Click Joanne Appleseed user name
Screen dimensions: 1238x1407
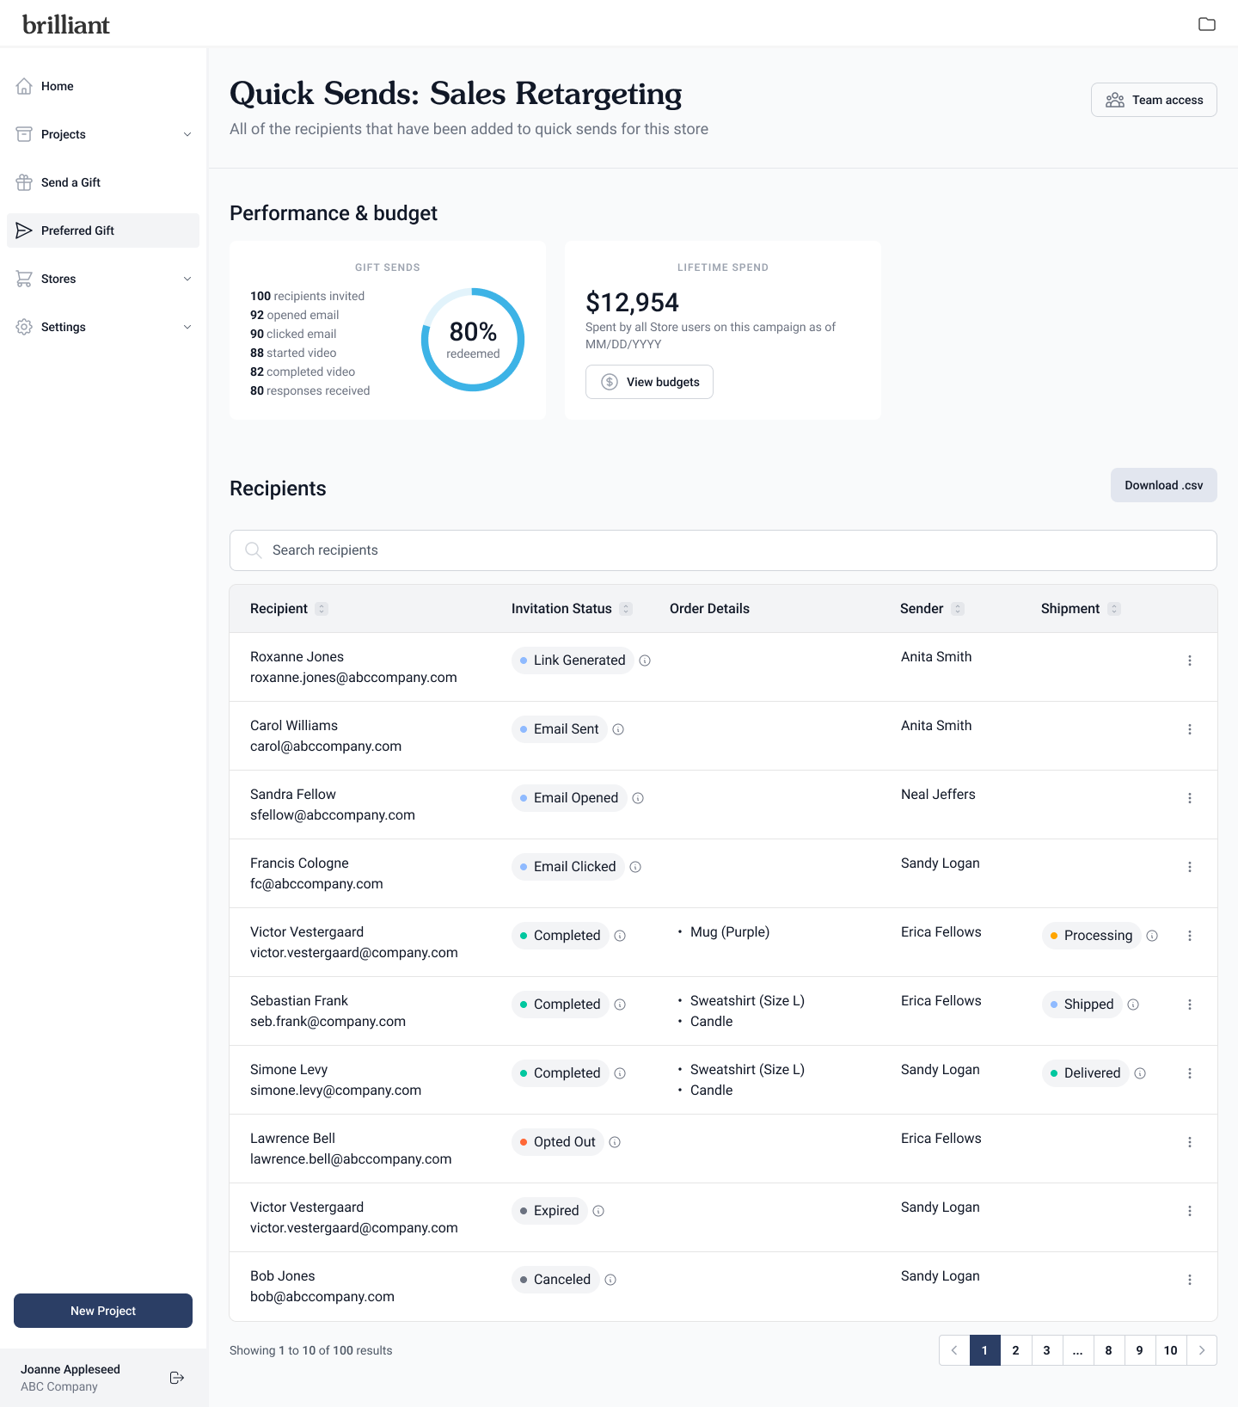coord(70,1369)
